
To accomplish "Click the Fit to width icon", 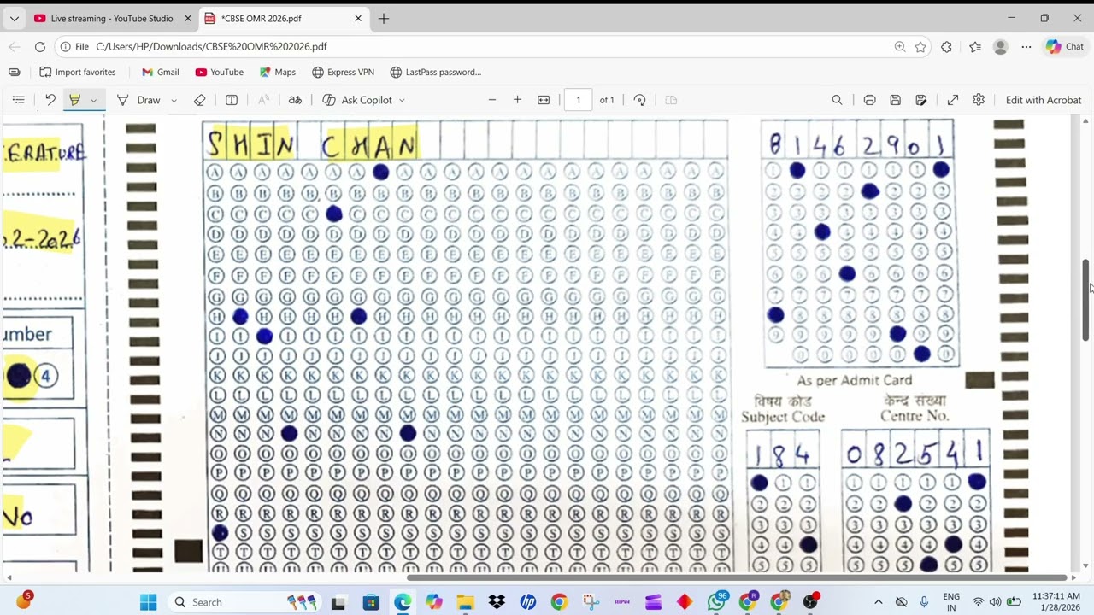I will [x=544, y=100].
